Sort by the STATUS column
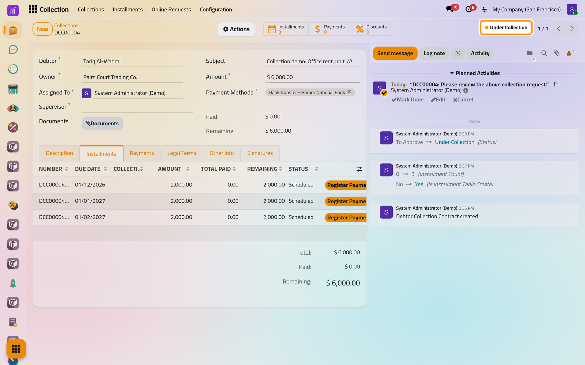The height and width of the screenshot is (365, 585). click(303, 169)
